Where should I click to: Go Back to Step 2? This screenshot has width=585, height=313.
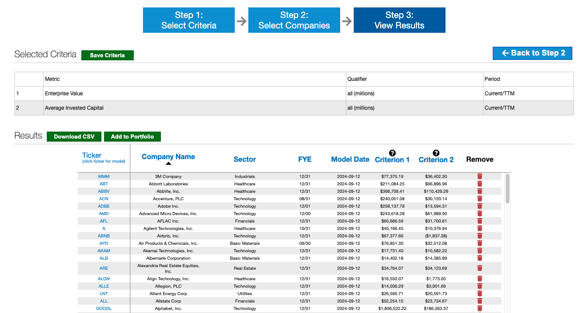[533, 53]
